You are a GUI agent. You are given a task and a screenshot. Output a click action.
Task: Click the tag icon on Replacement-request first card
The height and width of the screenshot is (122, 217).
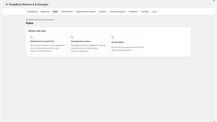pos(32,37)
